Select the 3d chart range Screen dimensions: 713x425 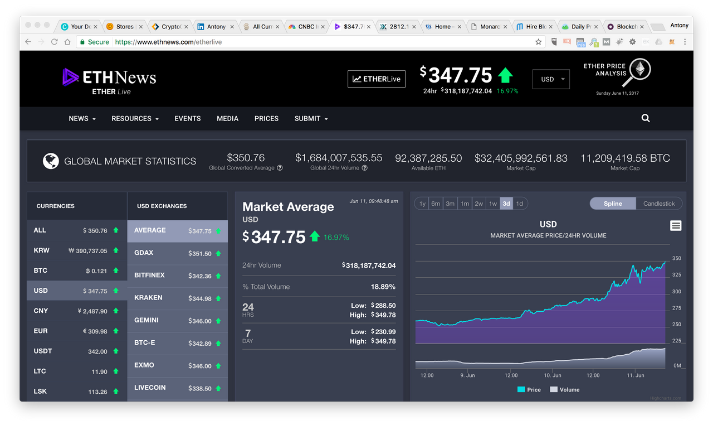point(506,204)
